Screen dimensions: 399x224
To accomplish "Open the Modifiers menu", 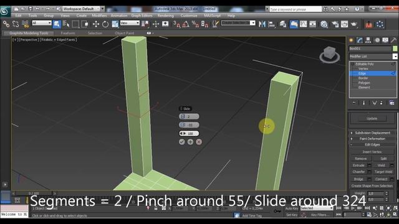I will tap(99, 16).
